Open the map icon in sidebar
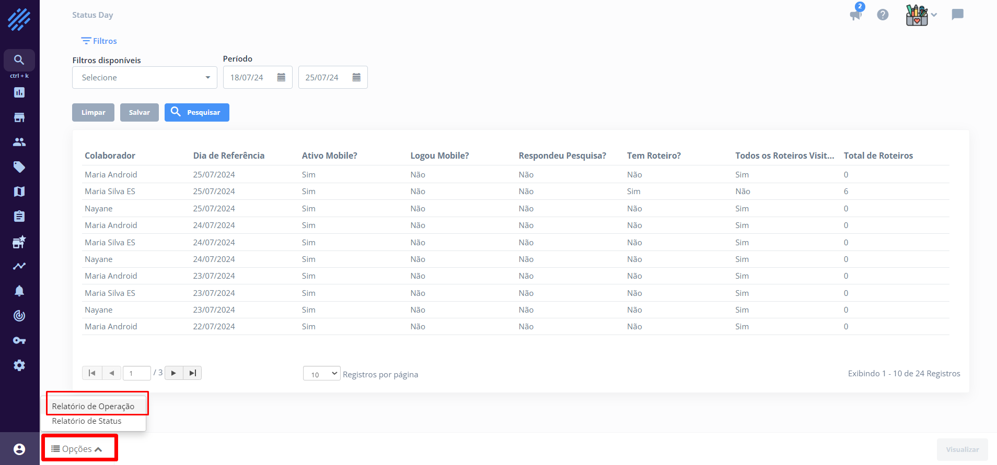Image resolution: width=997 pixels, height=465 pixels. point(19,192)
